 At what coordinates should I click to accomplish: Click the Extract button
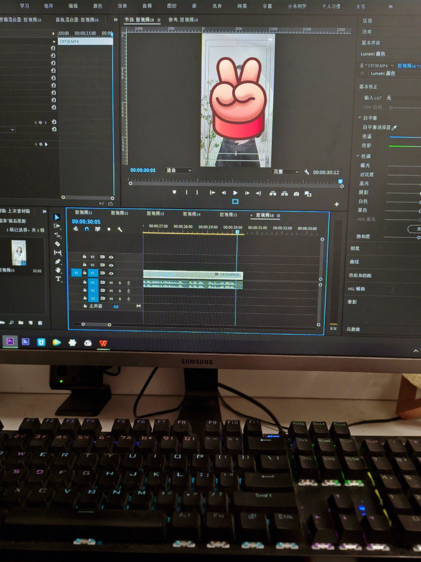pos(285,194)
